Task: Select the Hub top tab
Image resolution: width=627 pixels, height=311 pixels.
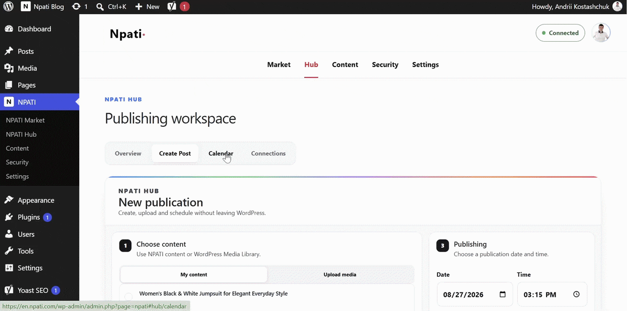Action: coord(311,65)
